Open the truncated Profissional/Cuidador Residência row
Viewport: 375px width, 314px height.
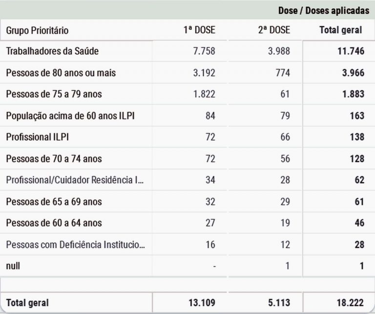[75, 180]
